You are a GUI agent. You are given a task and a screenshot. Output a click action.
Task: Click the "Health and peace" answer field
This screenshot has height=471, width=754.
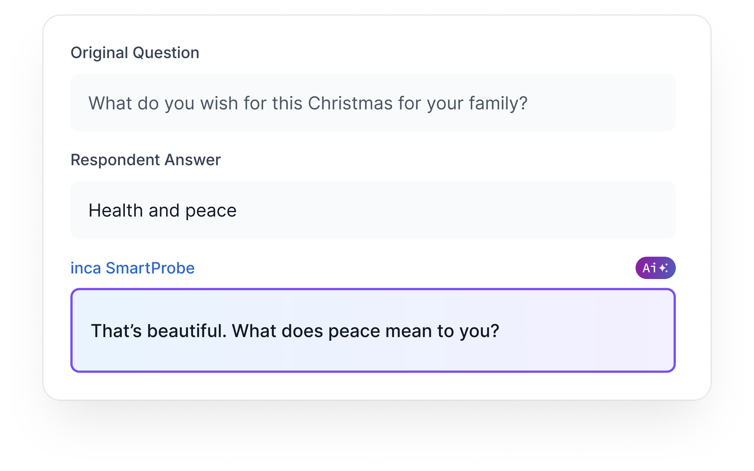coord(373,210)
